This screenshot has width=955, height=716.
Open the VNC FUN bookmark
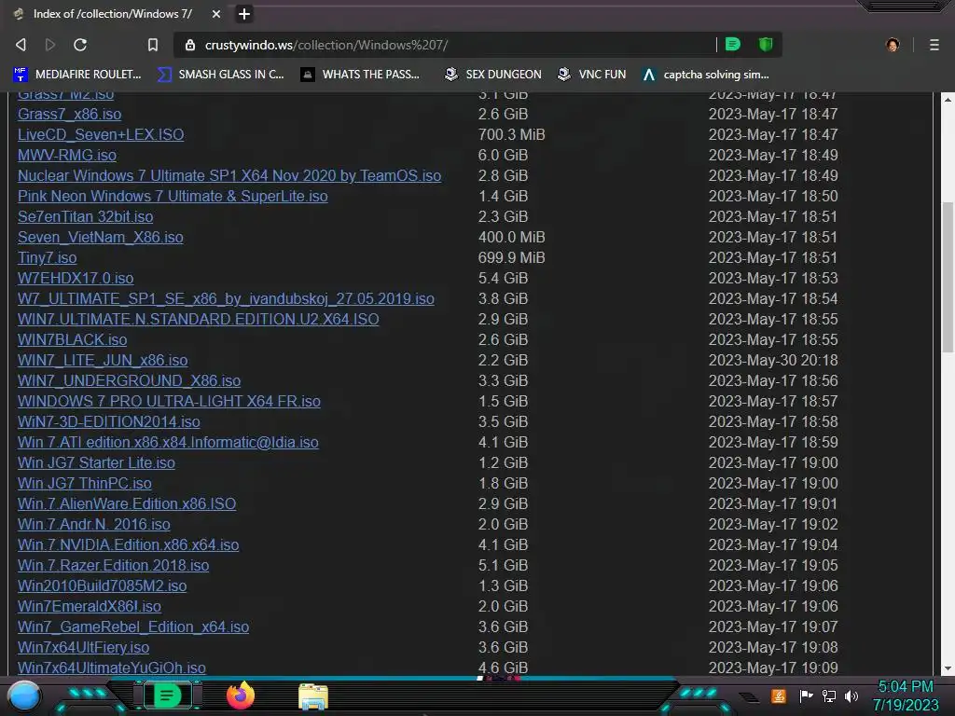[591, 75]
